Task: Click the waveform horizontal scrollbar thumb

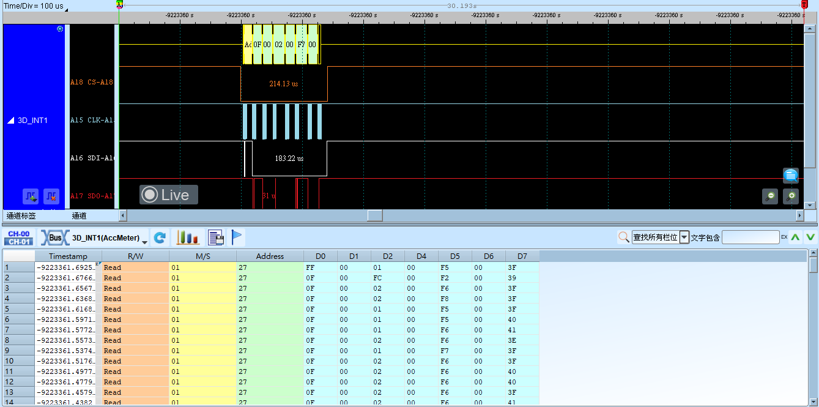Action: pos(374,215)
